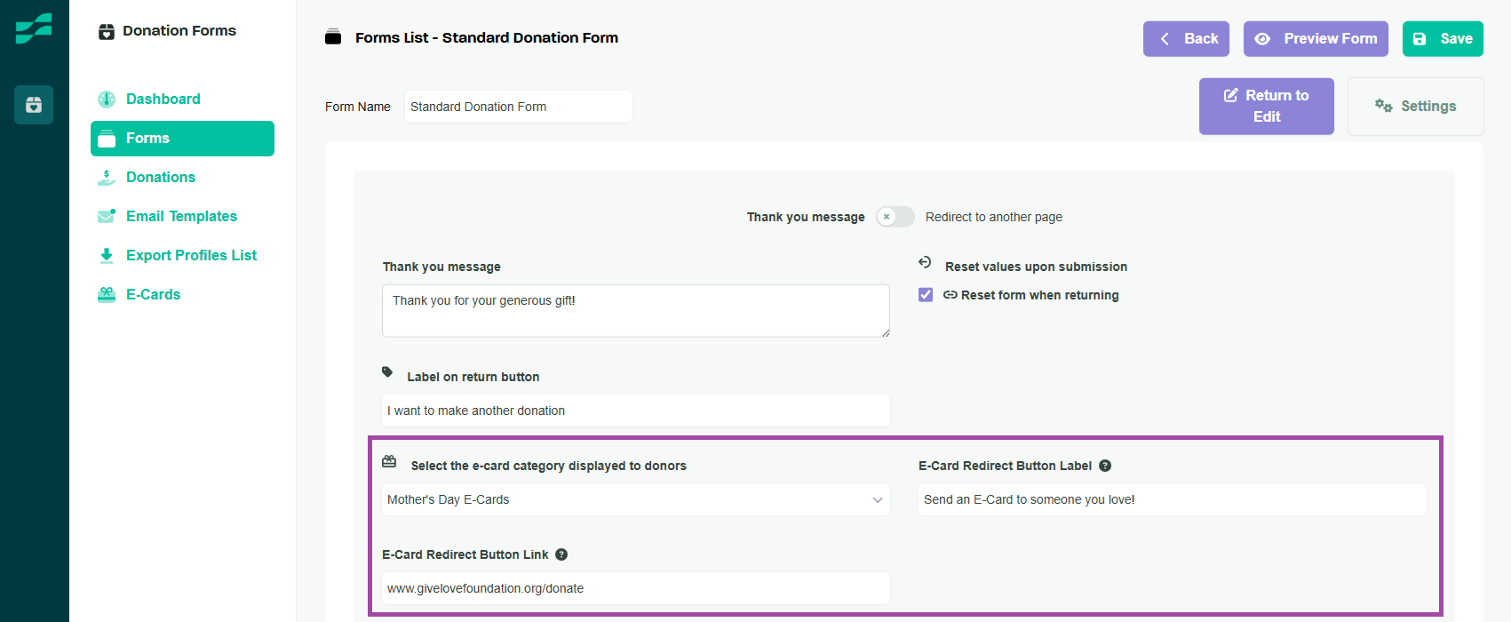Open the Donations menu item

(160, 178)
